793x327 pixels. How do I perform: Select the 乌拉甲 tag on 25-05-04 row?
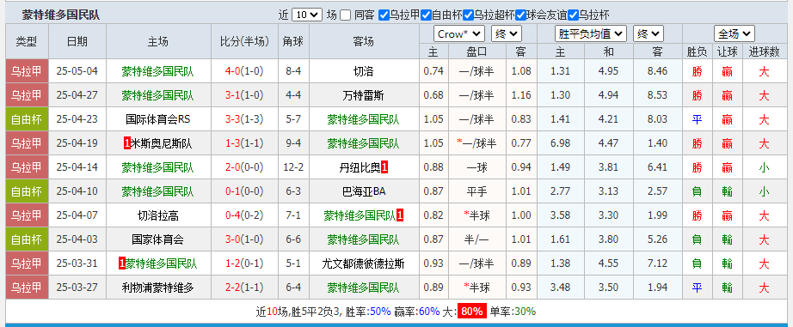(27, 71)
